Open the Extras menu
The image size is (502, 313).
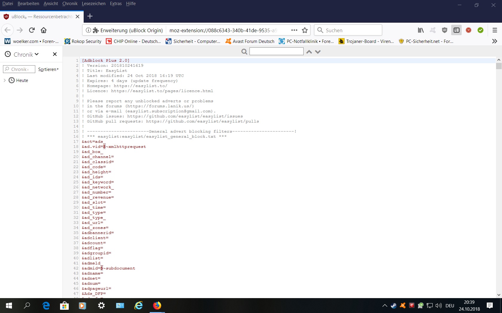click(x=116, y=4)
